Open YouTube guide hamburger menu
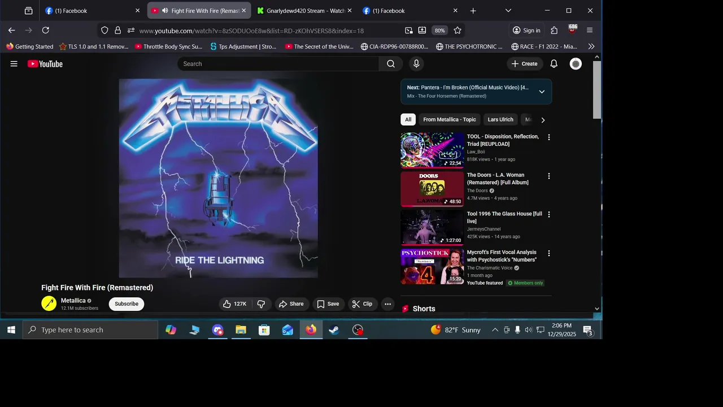723x407 pixels. pyautogui.click(x=14, y=64)
